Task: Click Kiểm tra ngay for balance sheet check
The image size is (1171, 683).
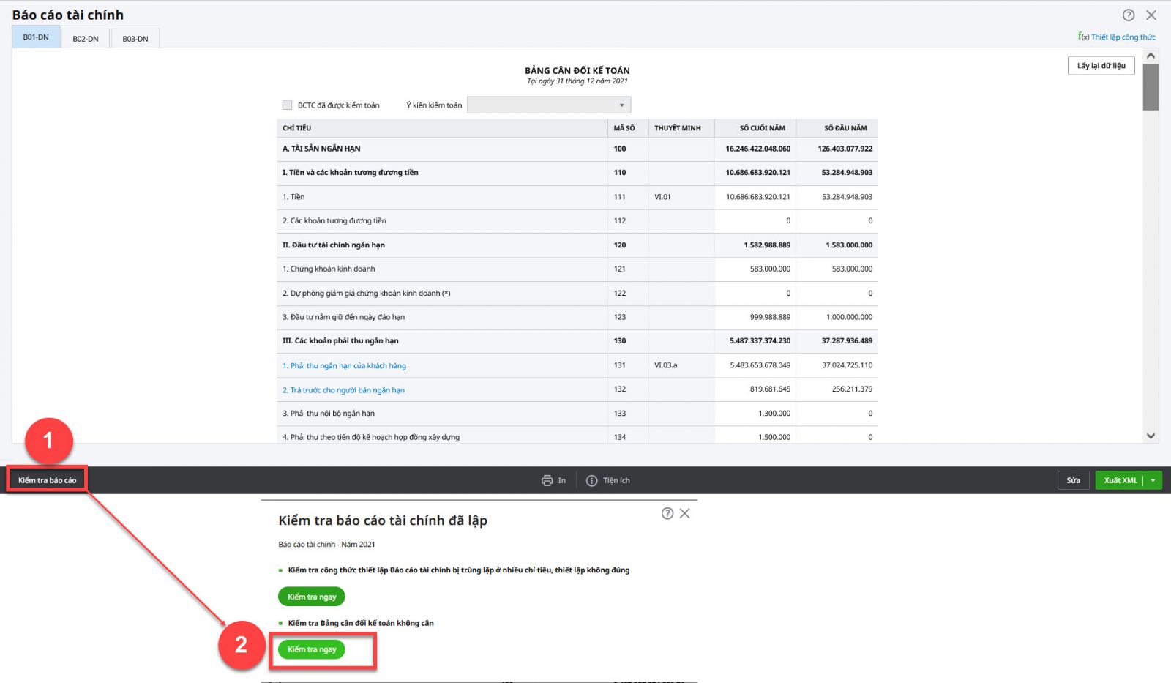Action: [x=312, y=649]
